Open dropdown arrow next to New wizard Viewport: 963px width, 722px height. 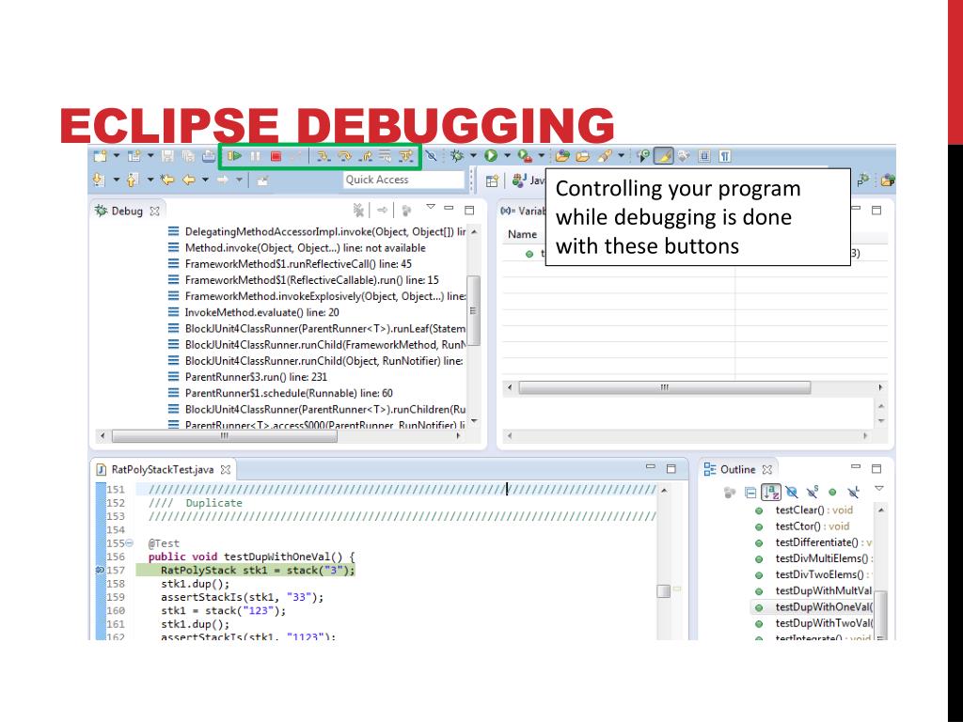click(x=116, y=156)
